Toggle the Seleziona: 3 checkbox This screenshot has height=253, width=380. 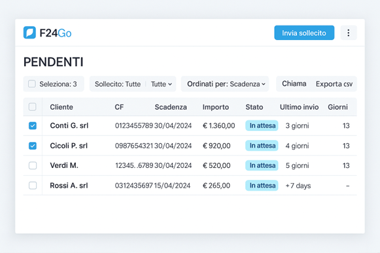tap(32, 84)
